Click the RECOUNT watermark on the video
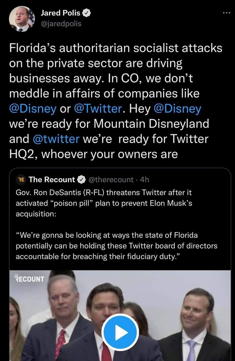This screenshot has height=361, width=235. pyautogui.click(x=29, y=279)
